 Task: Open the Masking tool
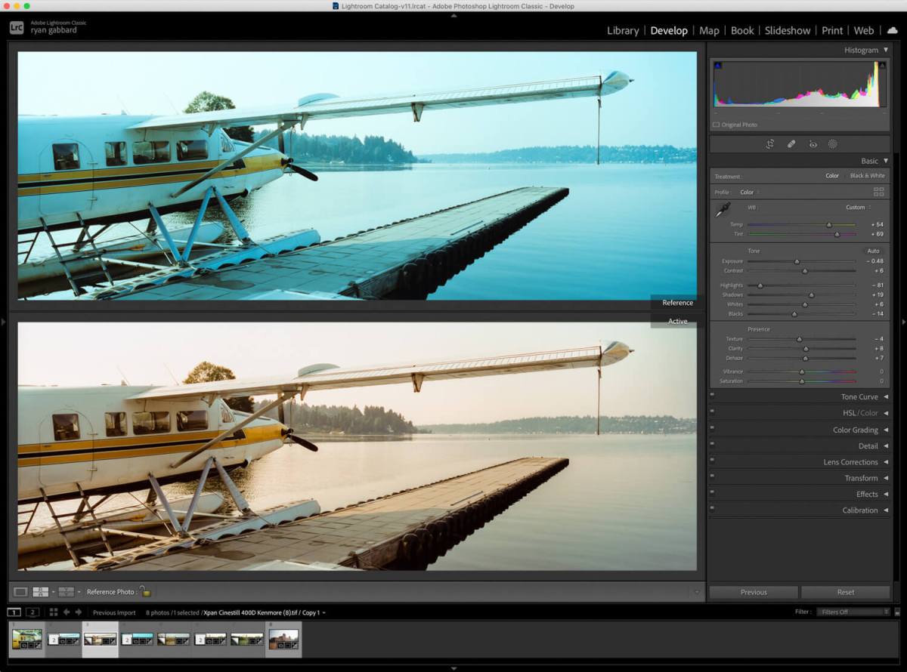(833, 143)
